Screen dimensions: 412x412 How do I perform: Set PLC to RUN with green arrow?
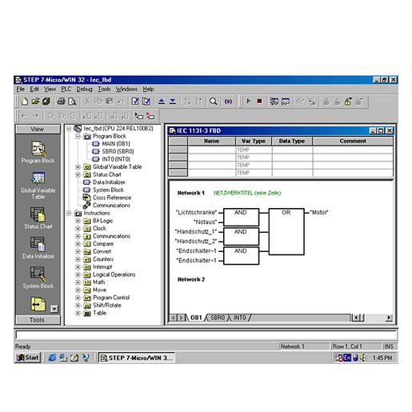(249, 102)
